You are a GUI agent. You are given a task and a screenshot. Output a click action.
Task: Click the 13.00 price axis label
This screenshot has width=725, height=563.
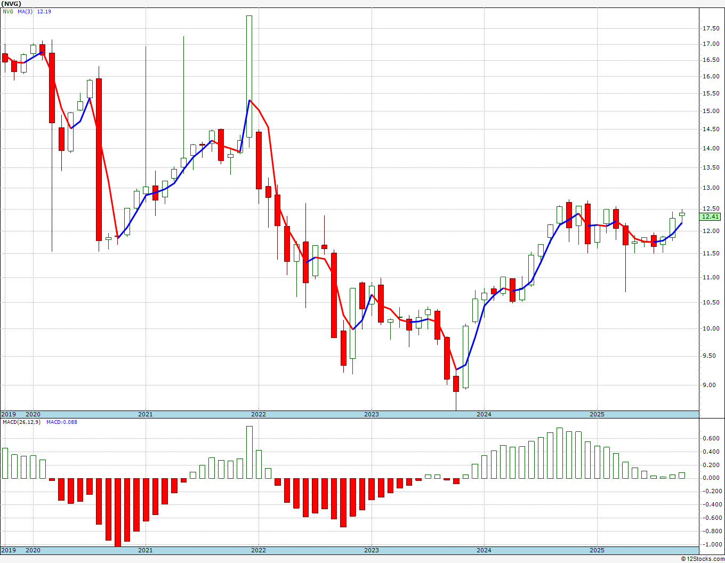click(x=711, y=188)
